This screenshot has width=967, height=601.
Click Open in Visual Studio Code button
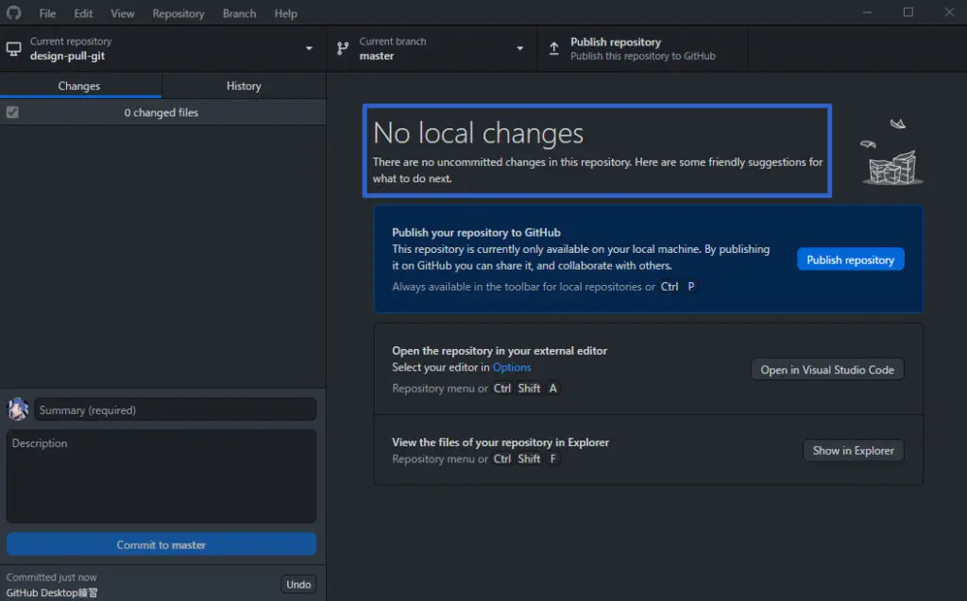point(827,370)
